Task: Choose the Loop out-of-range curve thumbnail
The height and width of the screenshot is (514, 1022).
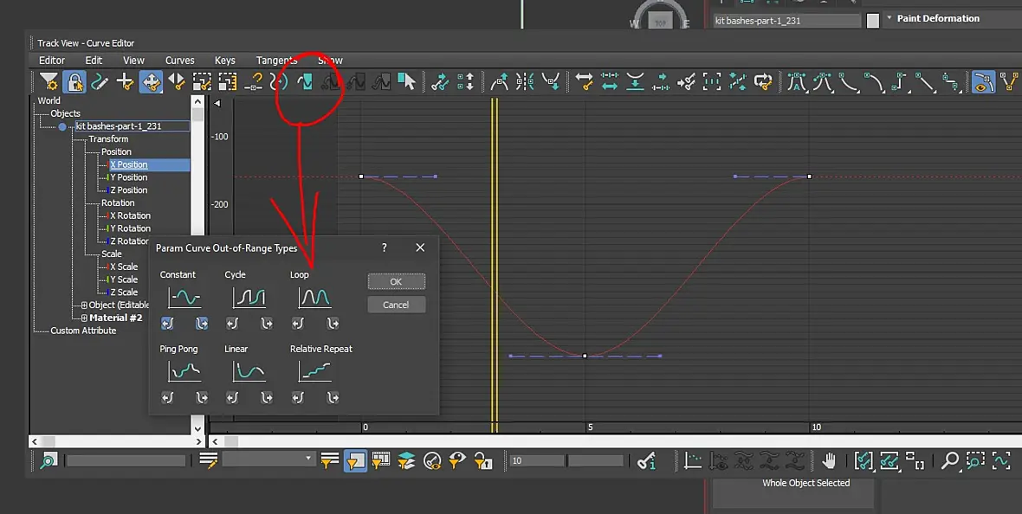Action: (x=314, y=298)
